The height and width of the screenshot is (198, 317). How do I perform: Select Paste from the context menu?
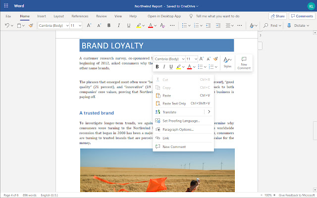(x=166, y=96)
